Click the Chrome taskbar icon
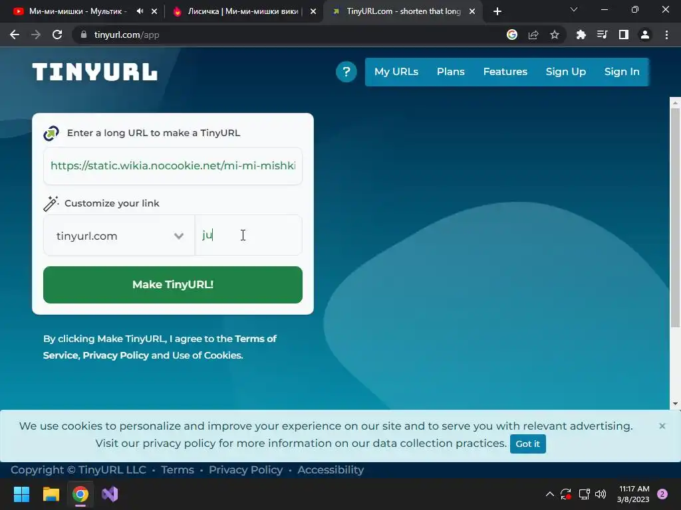The height and width of the screenshot is (510, 681). [80, 494]
